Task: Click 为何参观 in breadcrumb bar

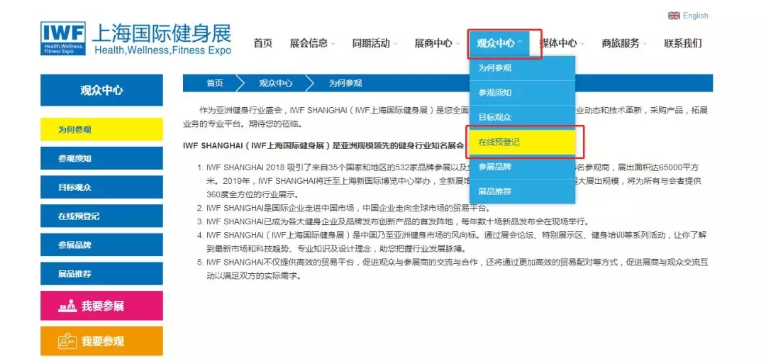Action: coord(345,83)
